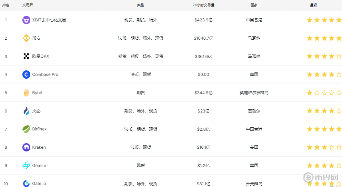Click the Binance yellow diamond logo
Image resolution: width=342 pixels, height=187 pixels.
(x=26, y=38)
